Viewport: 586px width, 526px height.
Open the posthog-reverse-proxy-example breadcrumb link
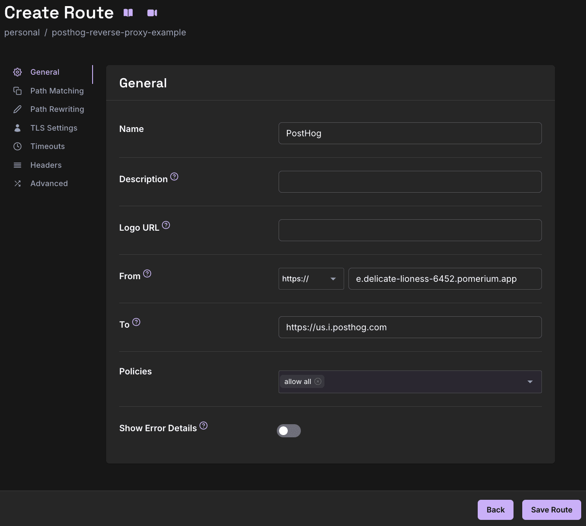click(x=119, y=32)
